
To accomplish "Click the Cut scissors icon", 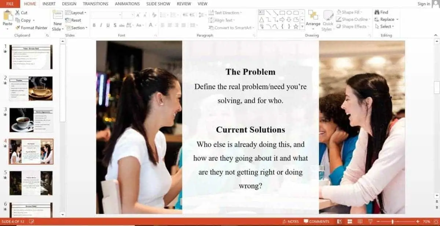I will (x=18, y=13).
